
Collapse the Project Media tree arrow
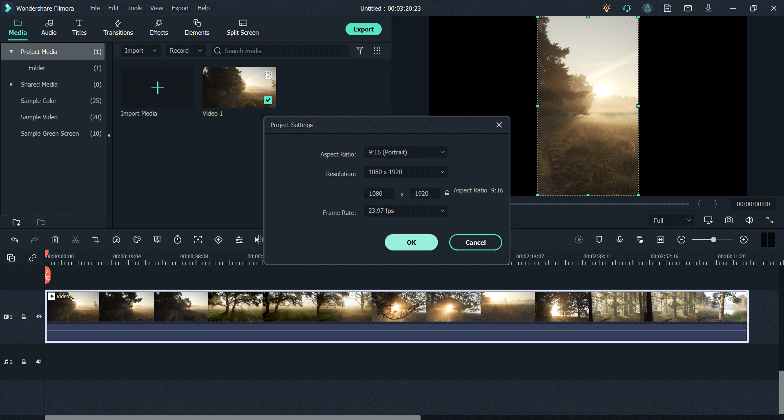tap(11, 51)
